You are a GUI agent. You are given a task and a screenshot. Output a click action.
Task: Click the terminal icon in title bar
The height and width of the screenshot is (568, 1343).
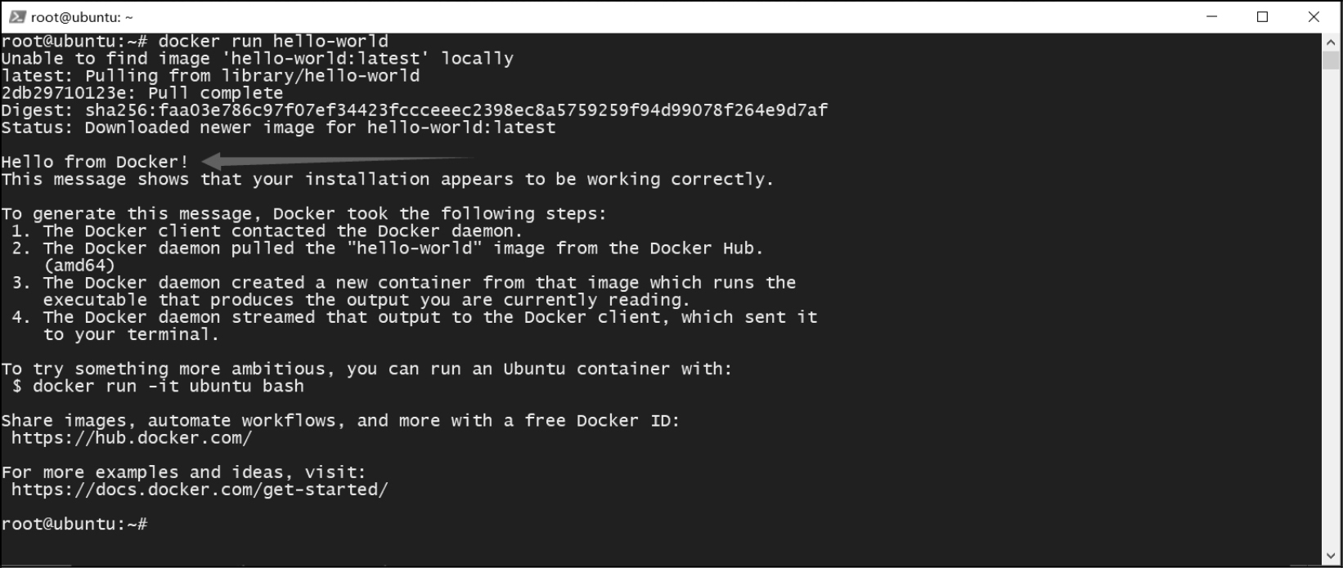tap(17, 16)
